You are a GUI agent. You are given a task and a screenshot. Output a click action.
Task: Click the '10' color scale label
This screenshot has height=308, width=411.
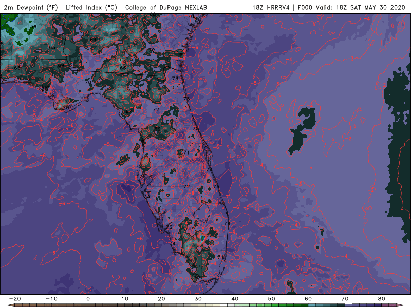(x=125, y=299)
